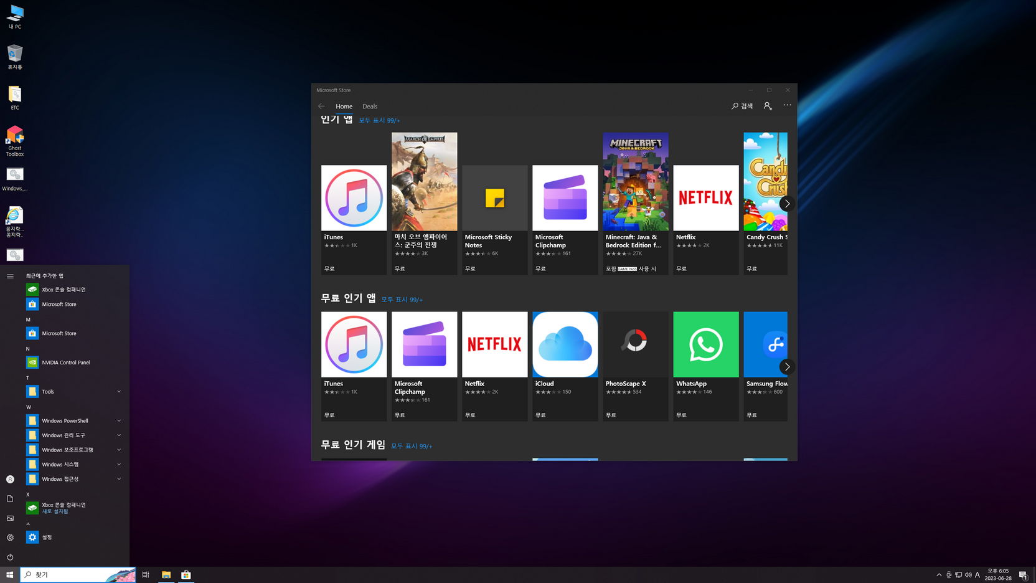Open Netflix in the free popular apps row
This screenshot has width=1036, height=583.
(x=494, y=366)
